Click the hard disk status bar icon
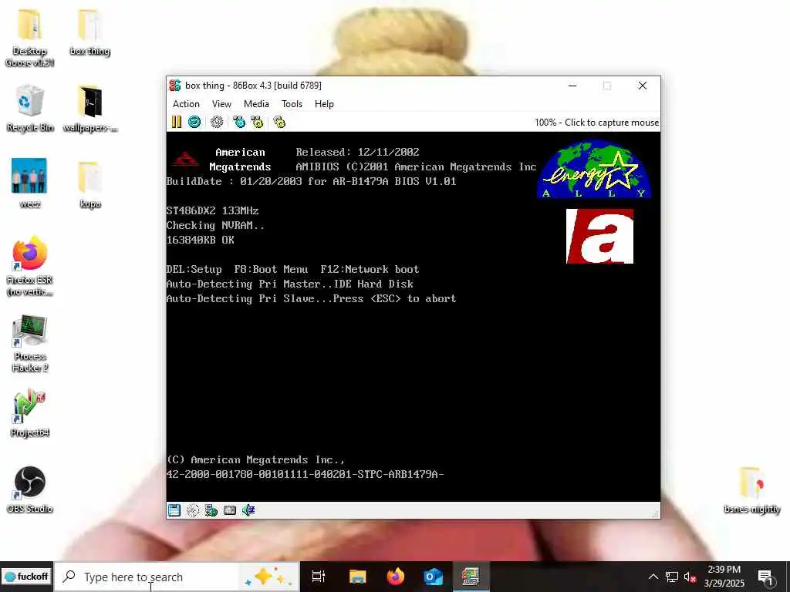This screenshot has height=592, width=790. pyautogui.click(x=230, y=510)
